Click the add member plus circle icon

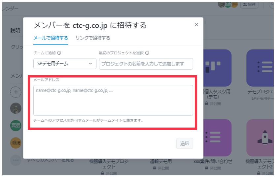16,92
